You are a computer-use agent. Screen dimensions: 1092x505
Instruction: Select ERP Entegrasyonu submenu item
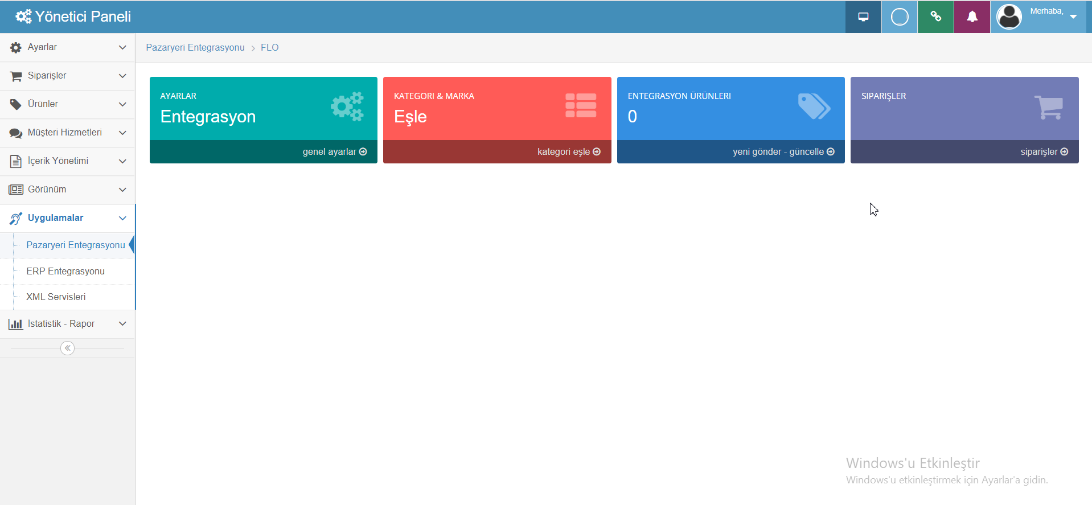(65, 271)
